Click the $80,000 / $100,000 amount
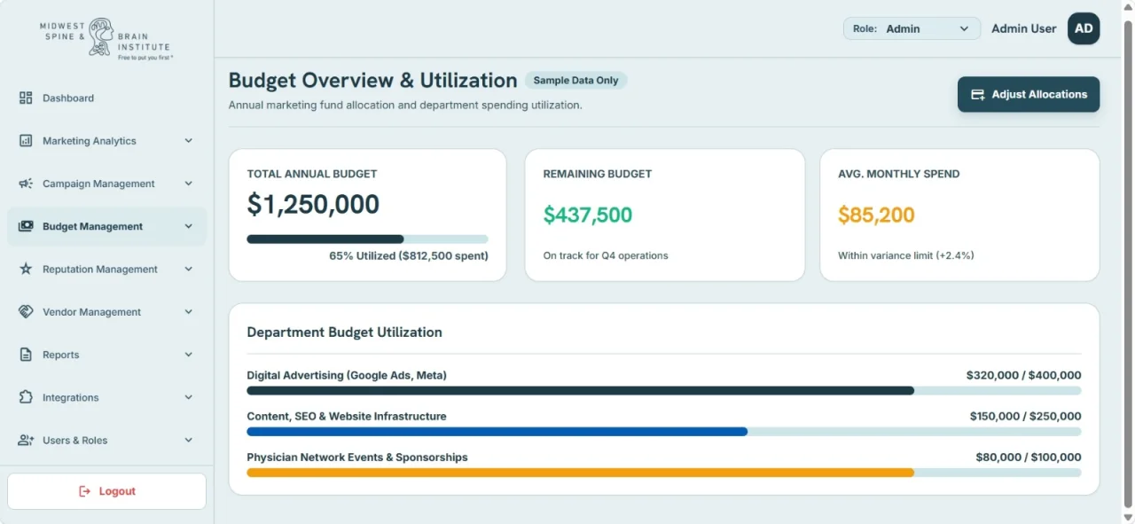The width and height of the screenshot is (1135, 524). (1029, 458)
